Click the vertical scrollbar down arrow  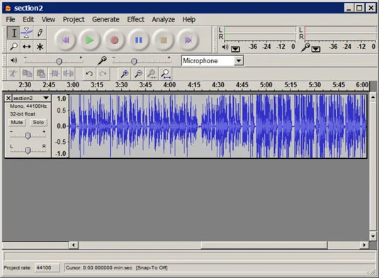tap(373, 236)
